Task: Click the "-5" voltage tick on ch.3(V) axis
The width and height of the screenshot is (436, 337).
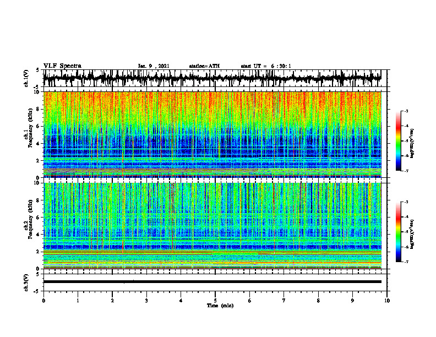Action: coord(36,291)
